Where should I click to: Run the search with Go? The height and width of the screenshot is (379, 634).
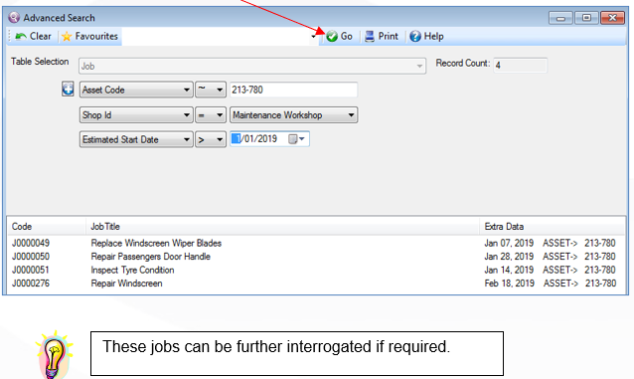pyautogui.click(x=339, y=37)
